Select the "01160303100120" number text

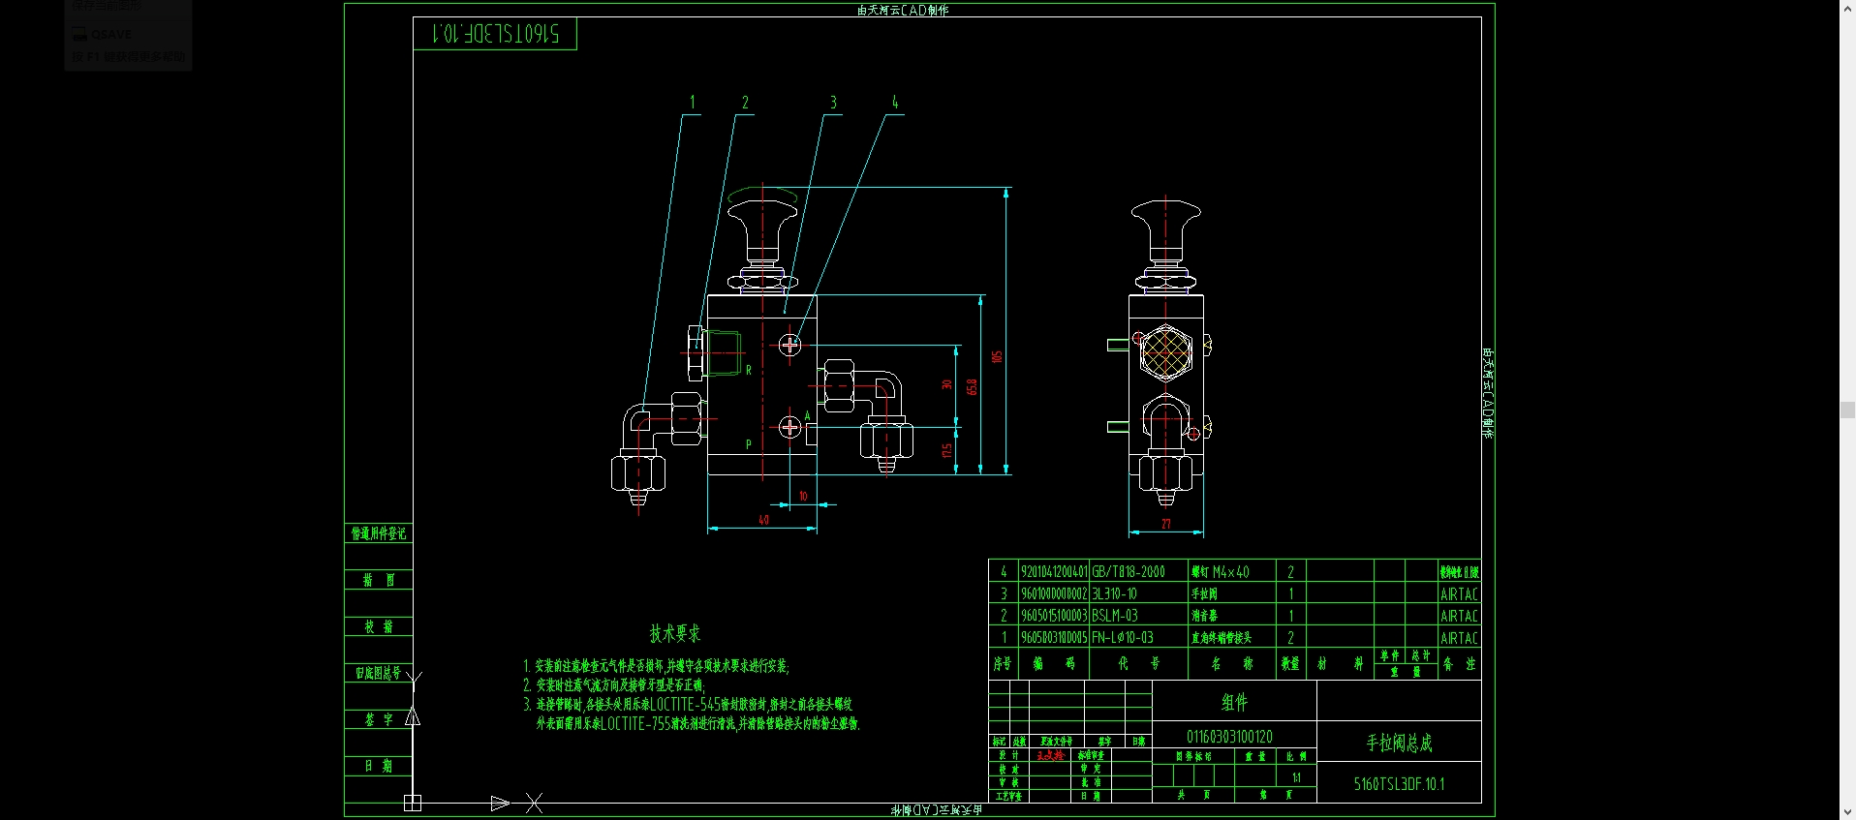[x=1229, y=737]
